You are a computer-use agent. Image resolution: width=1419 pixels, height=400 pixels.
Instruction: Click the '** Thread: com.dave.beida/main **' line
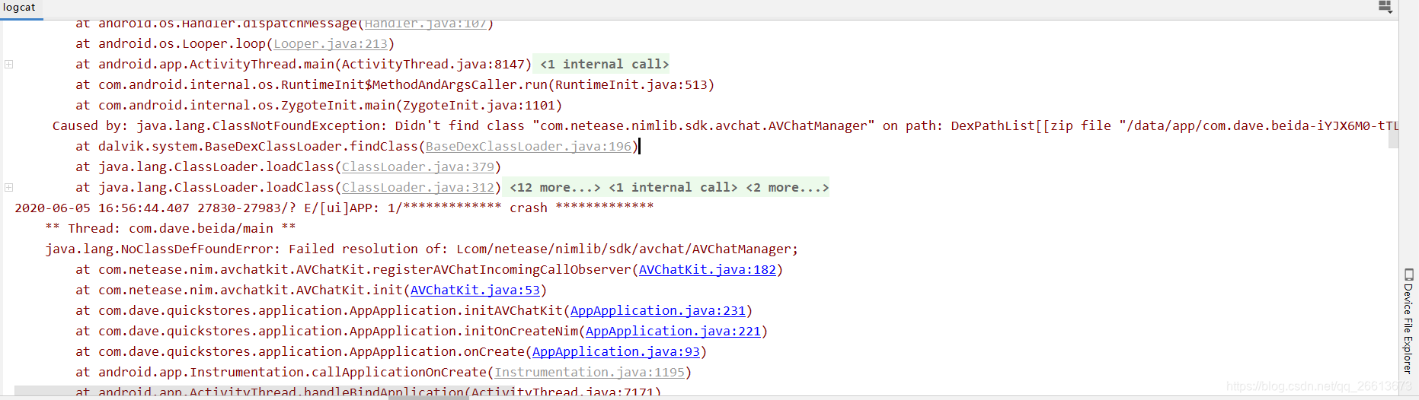(x=171, y=229)
